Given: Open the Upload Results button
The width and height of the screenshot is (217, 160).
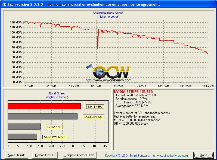Looking at the screenshot, I should (45, 155).
